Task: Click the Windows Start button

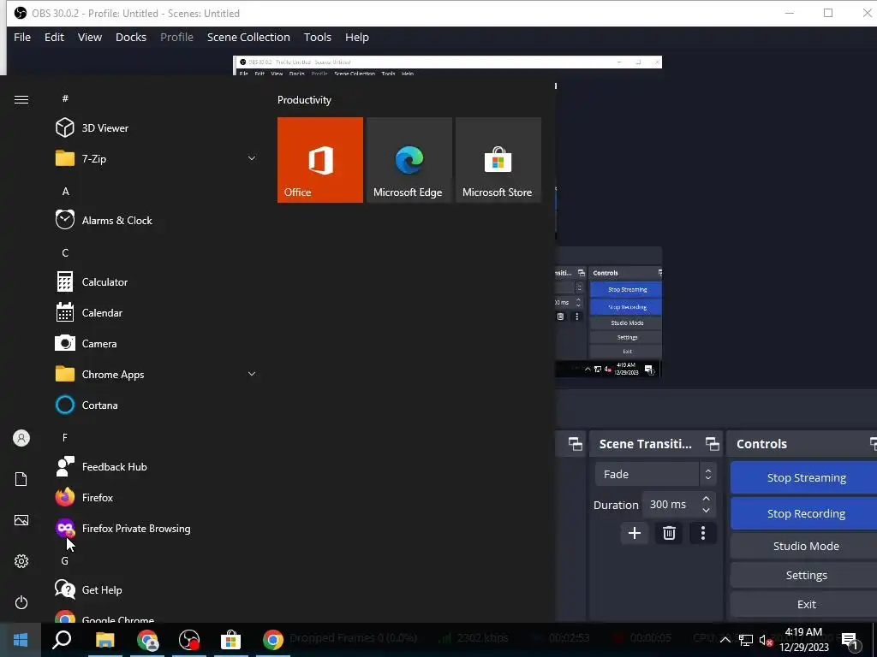Action: click(21, 639)
